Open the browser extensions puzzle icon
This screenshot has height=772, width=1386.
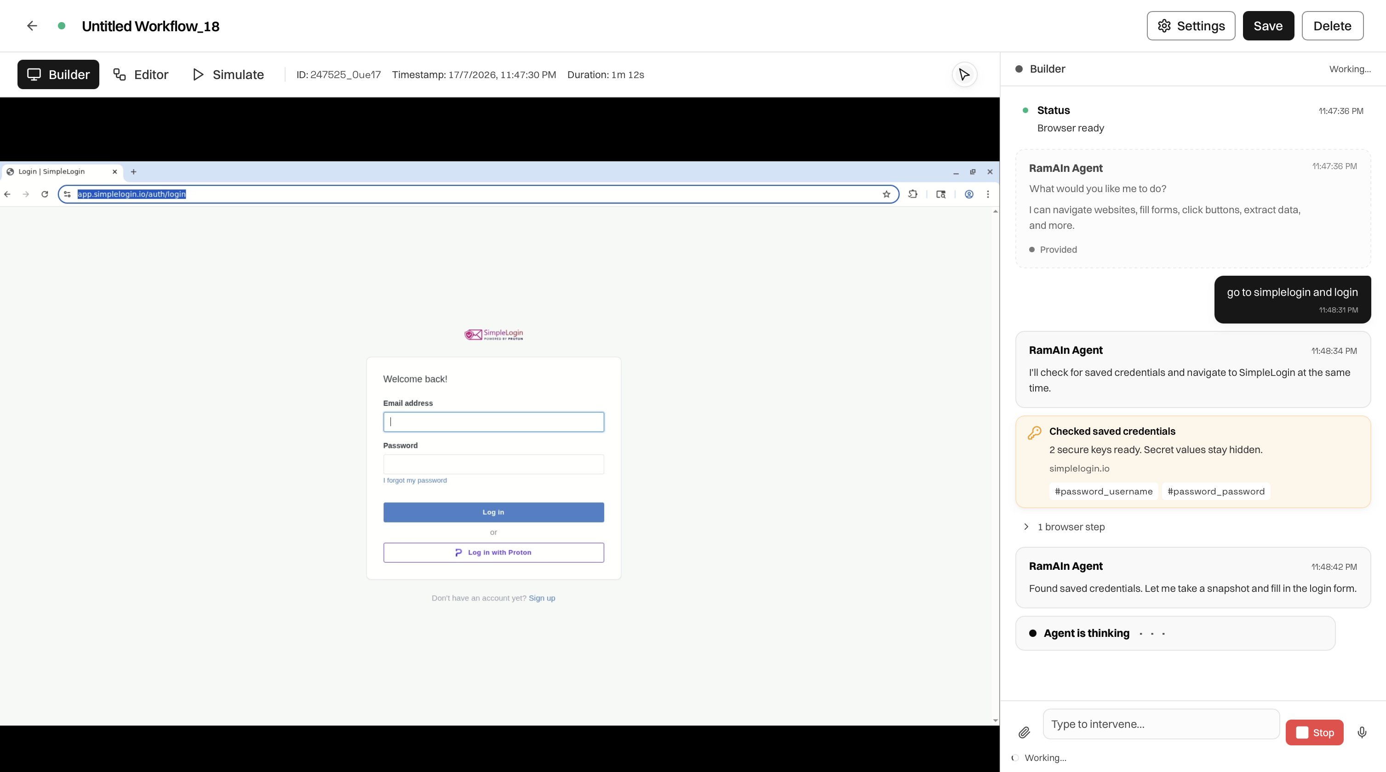(912, 194)
